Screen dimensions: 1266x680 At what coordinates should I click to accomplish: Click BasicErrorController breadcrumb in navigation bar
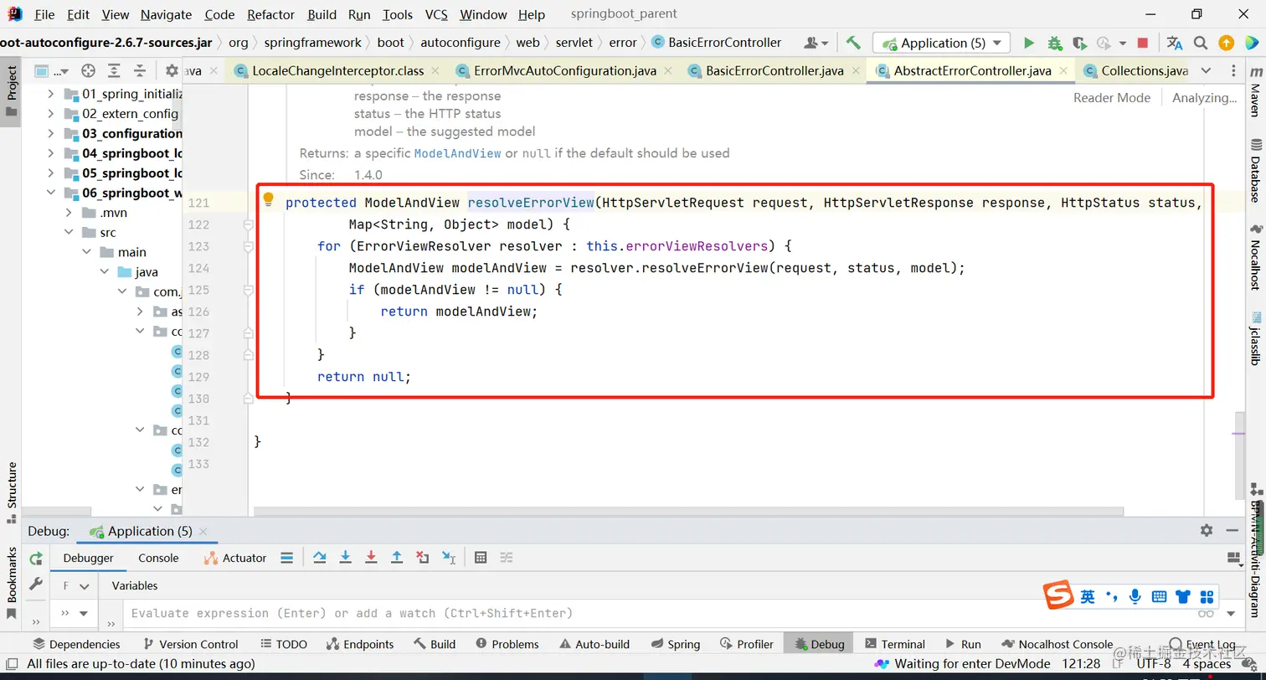click(x=717, y=43)
